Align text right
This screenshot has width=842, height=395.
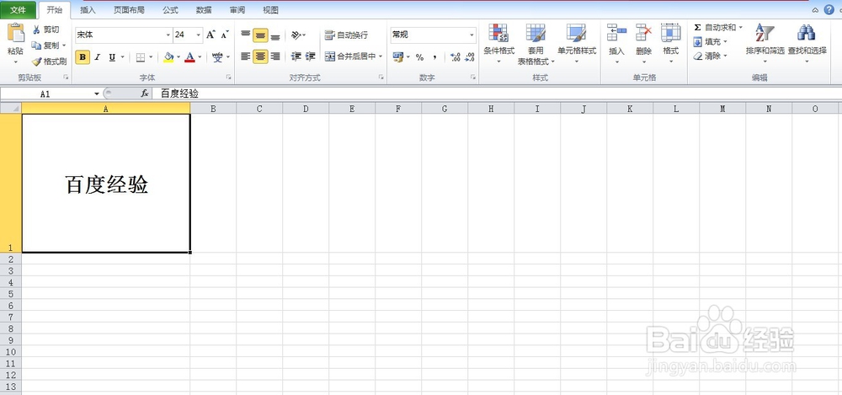[275, 56]
